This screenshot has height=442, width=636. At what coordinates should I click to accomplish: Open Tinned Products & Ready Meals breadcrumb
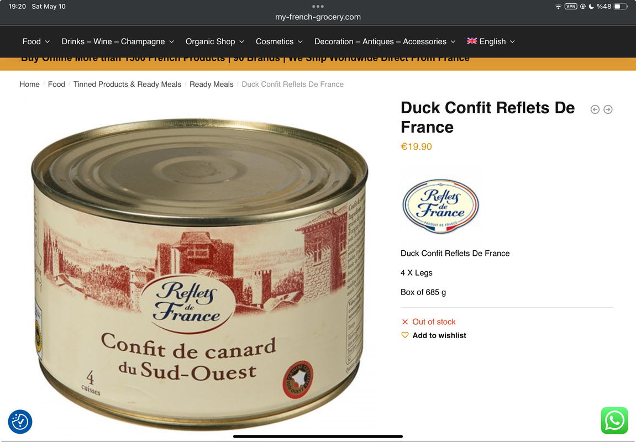tap(127, 85)
